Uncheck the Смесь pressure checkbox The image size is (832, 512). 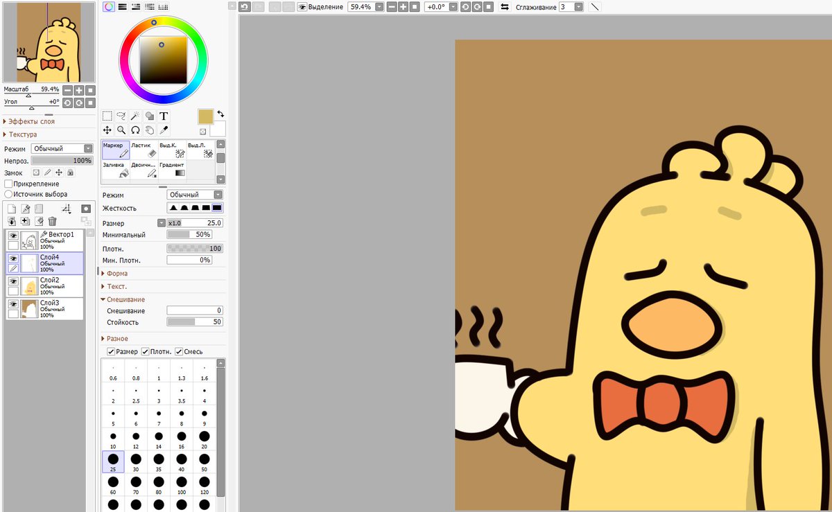pyautogui.click(x=179, y=351)
